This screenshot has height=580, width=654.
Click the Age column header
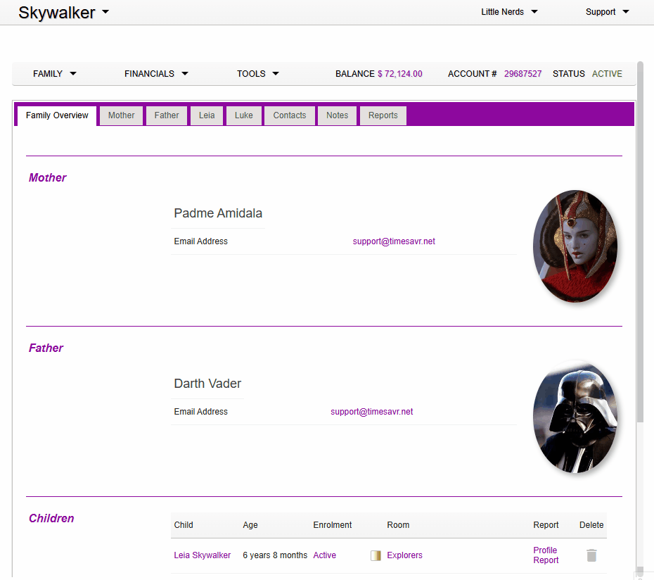point(250,525)
